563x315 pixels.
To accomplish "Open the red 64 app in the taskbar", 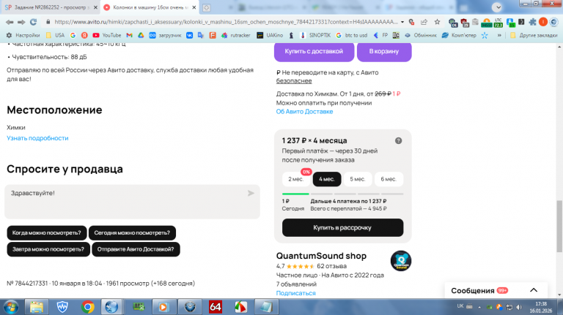I will (216, 307).
